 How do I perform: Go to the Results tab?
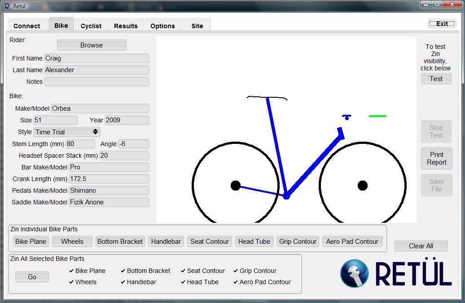(126, 26)
